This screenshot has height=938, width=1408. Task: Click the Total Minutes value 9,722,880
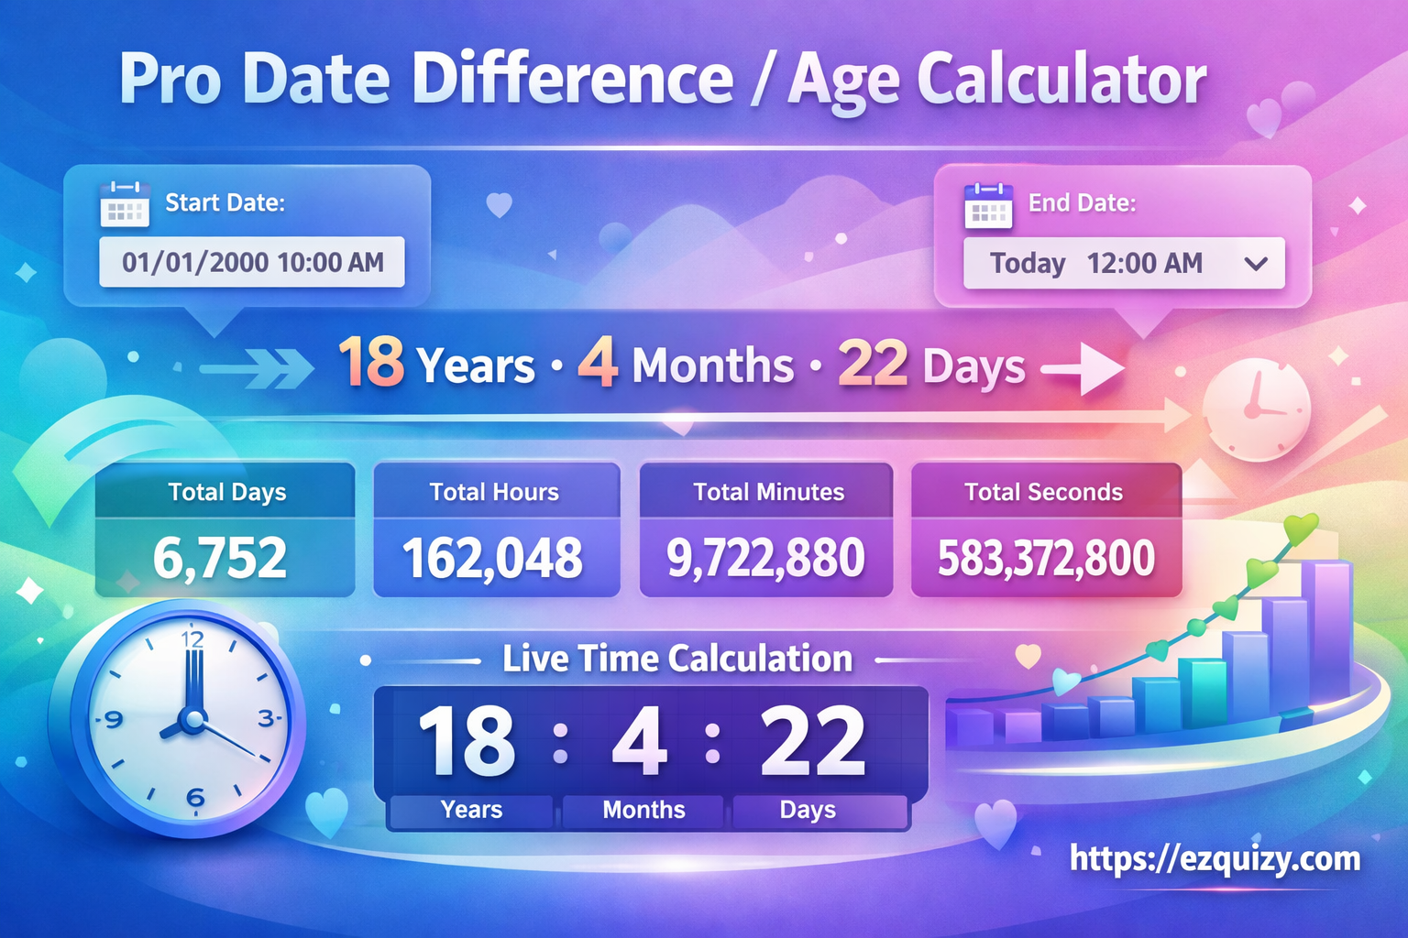pos(765,558)
